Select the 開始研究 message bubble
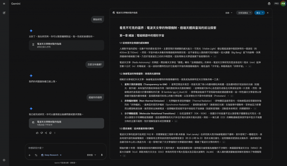 point(98,19)
